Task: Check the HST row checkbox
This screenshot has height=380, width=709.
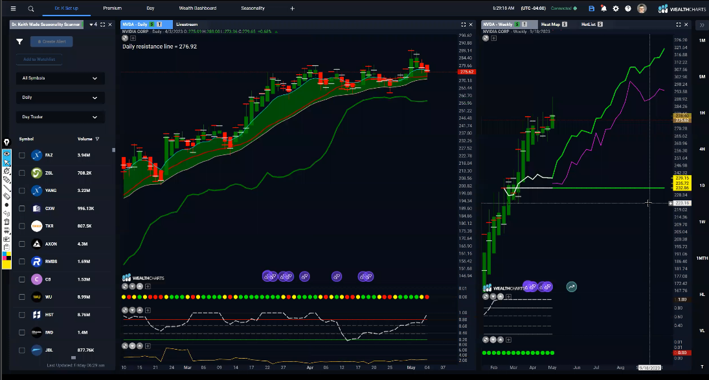Action: point(22,315)
